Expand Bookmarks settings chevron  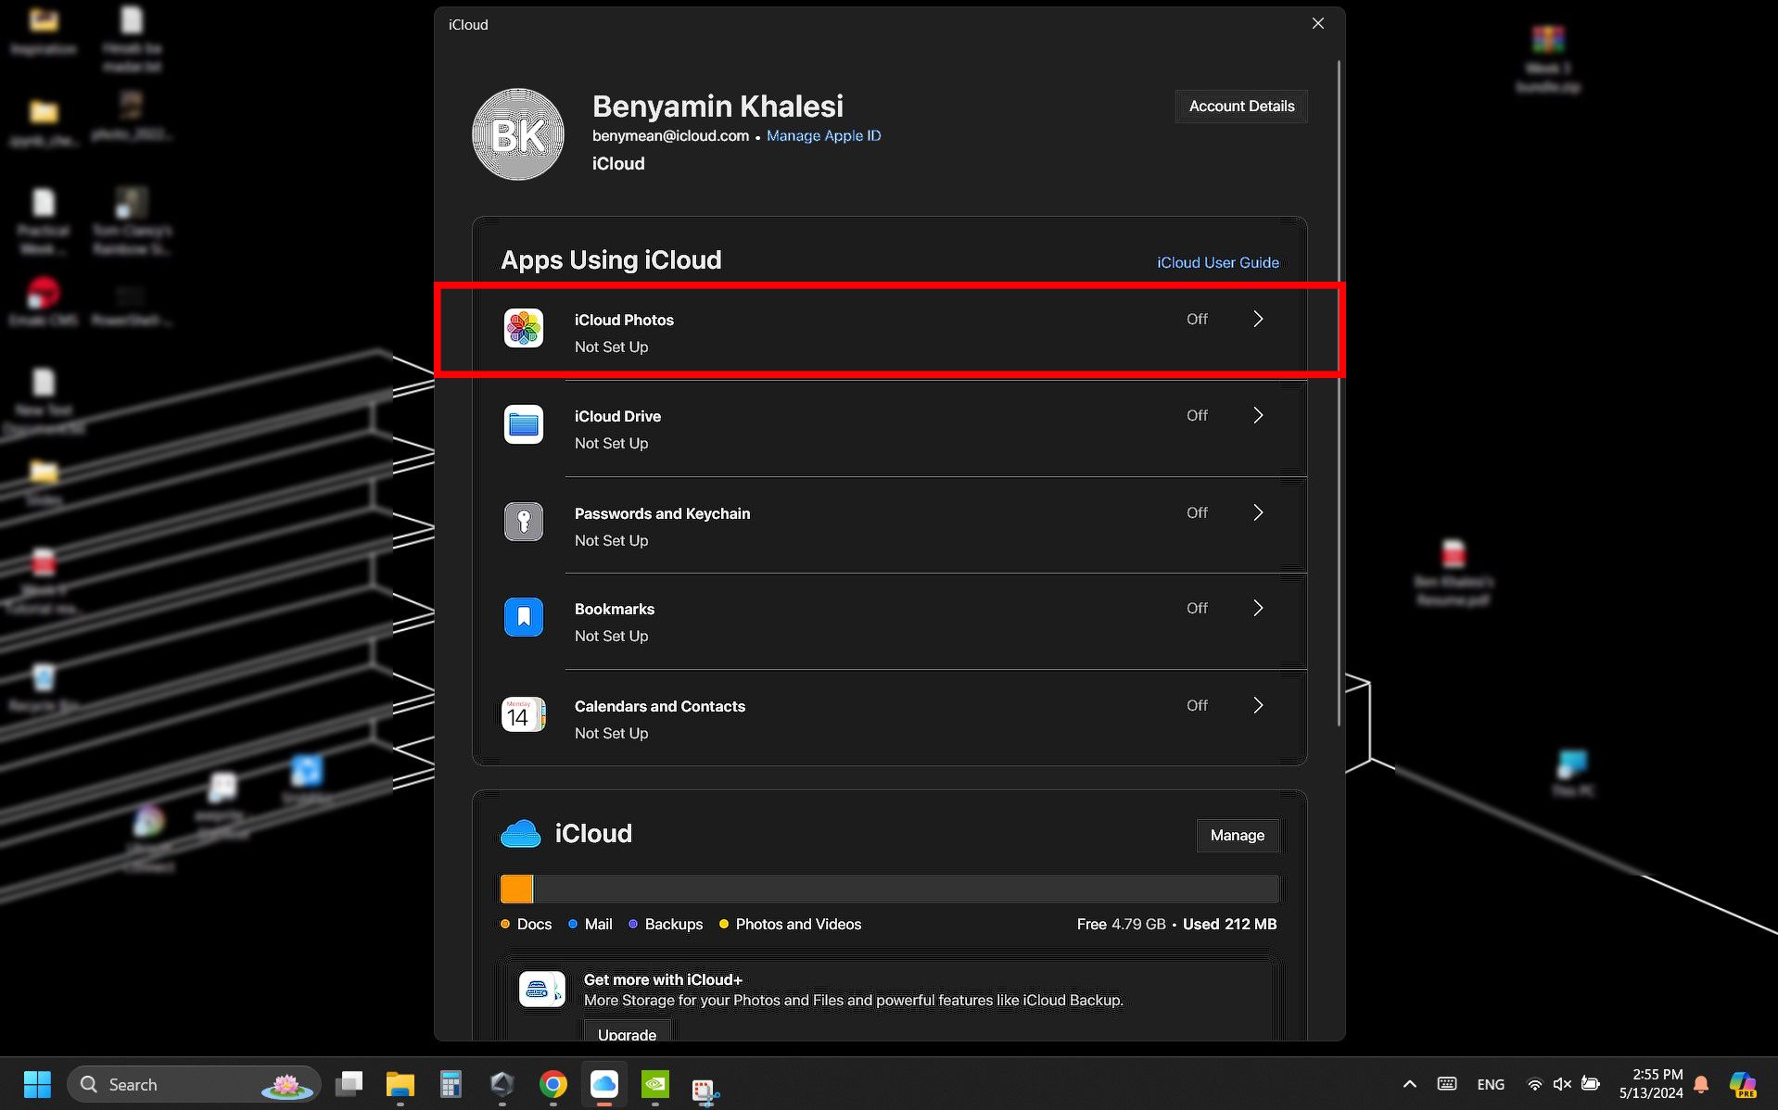pos(1258,608)
